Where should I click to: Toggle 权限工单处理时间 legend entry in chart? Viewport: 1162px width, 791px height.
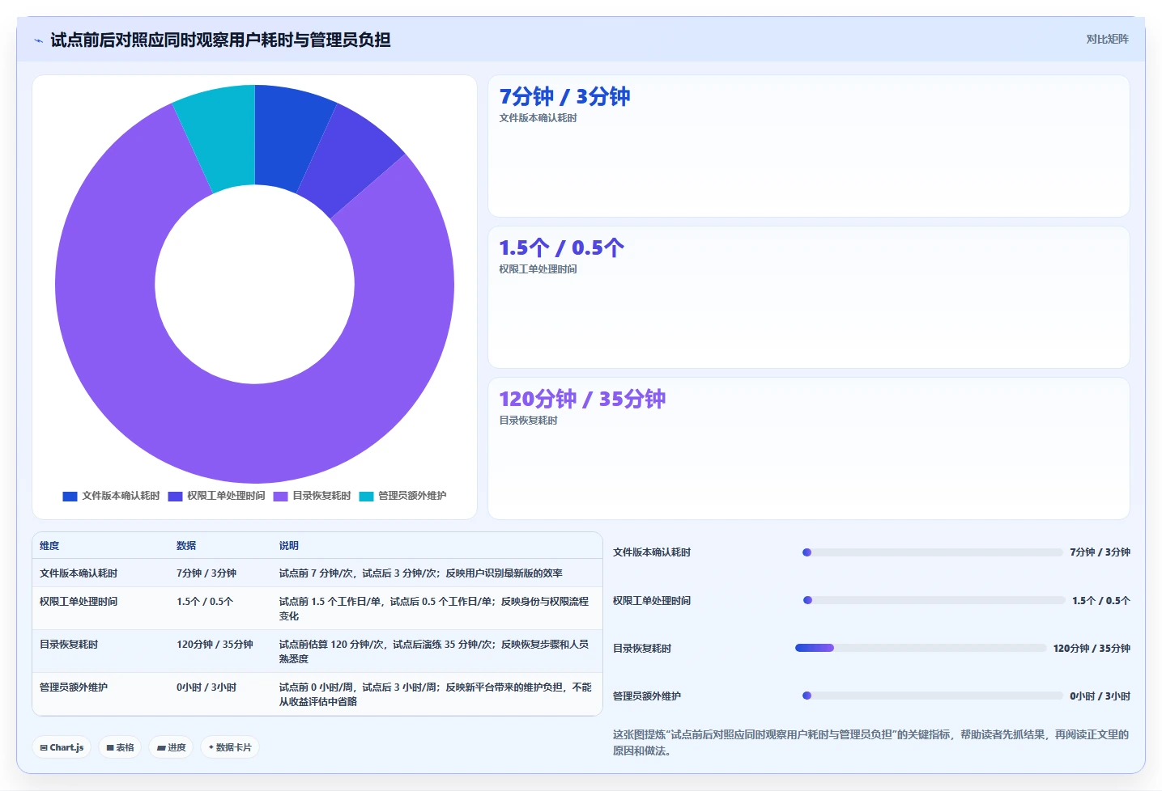216,496
